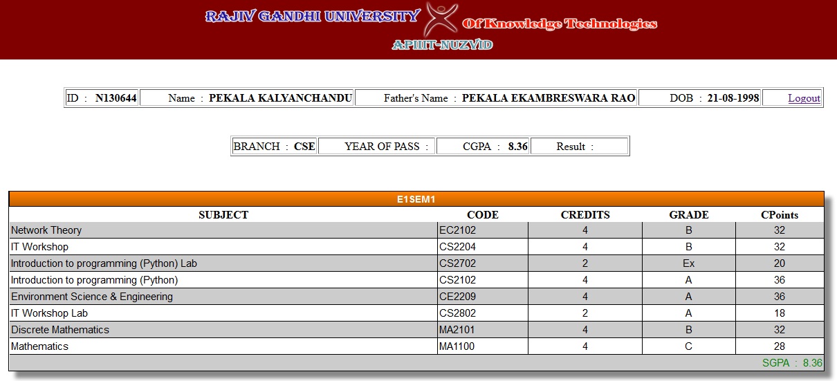Select the DOB value 21-08-1998

733,98
